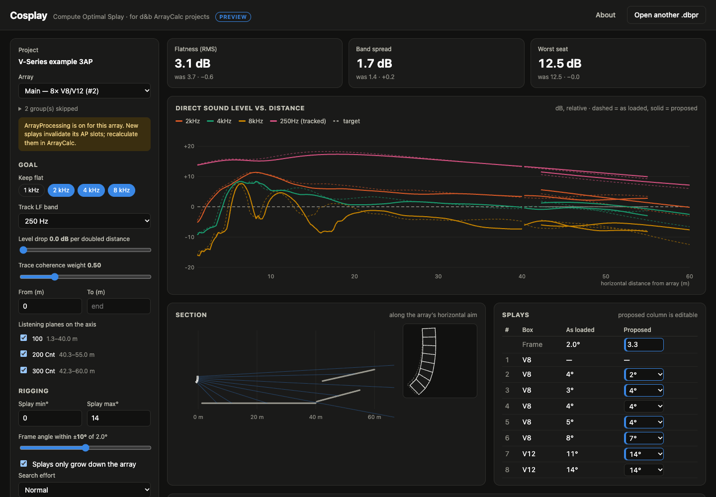Click the ArrayProcessing warning notice

click(x=85, y=134)
